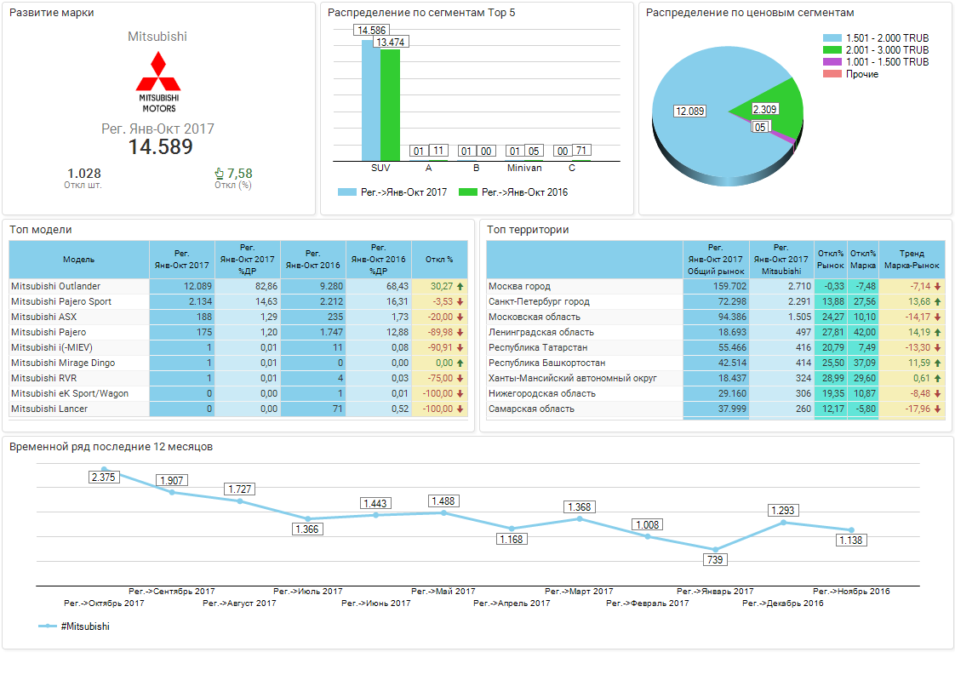
Task: Click the #Mitsubishi line legend marker
Action: pyautogui.click(x=48, y=626)
